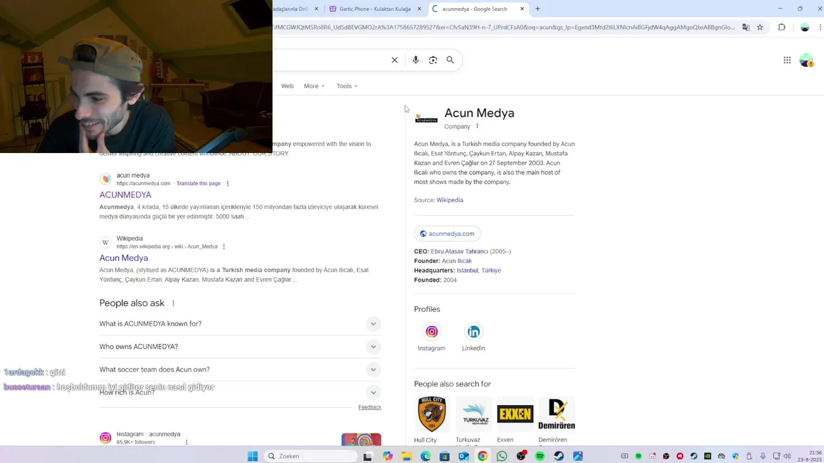This screenshot has width=824, height=463.
Task: Open the Chrome profile icon in toolbar
Action: (805, 27)
